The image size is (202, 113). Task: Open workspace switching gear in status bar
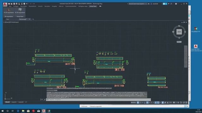coord(174,103)
